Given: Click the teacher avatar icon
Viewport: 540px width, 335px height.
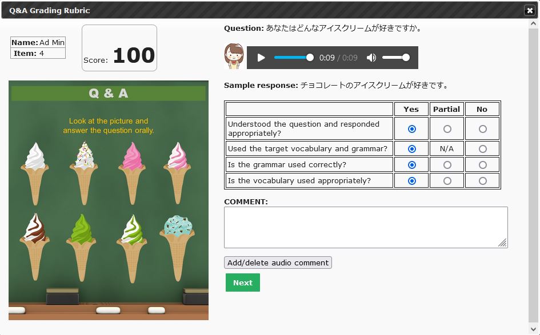Looking at the screenshot, I should pos(234,56).
